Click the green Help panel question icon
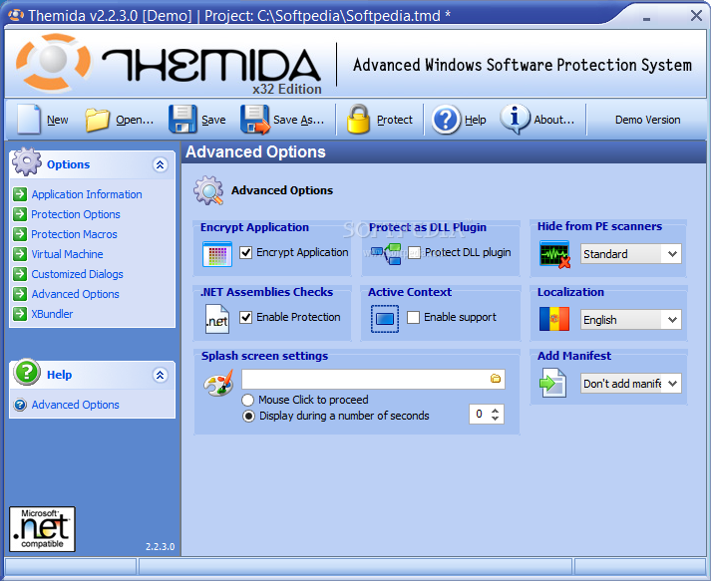 pos(27,372)
